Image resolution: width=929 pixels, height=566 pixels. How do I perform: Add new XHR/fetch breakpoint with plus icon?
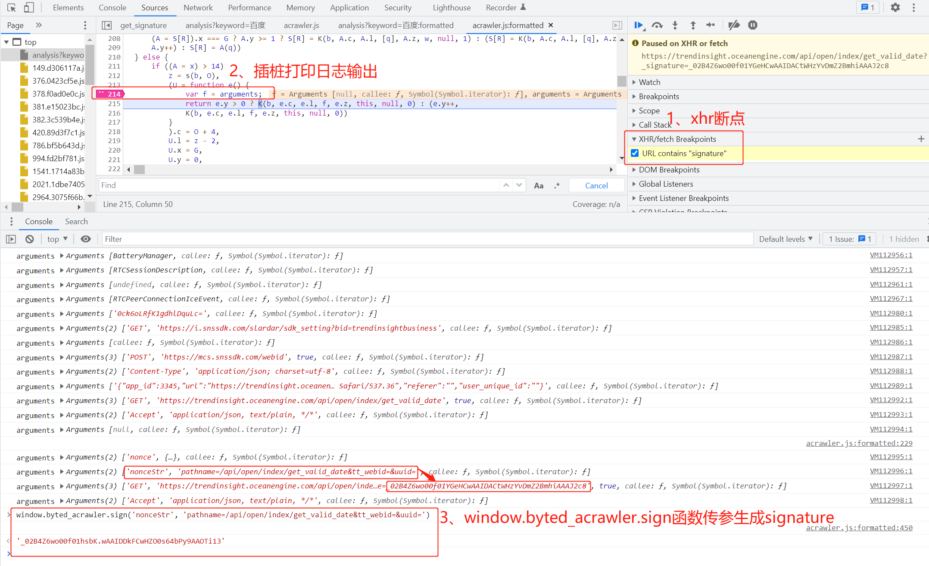tap(922, 139)
